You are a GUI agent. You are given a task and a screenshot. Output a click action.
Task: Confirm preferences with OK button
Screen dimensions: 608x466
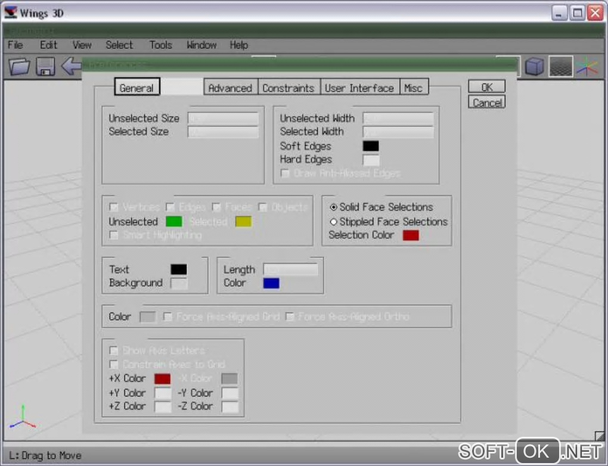click(486, 86)
